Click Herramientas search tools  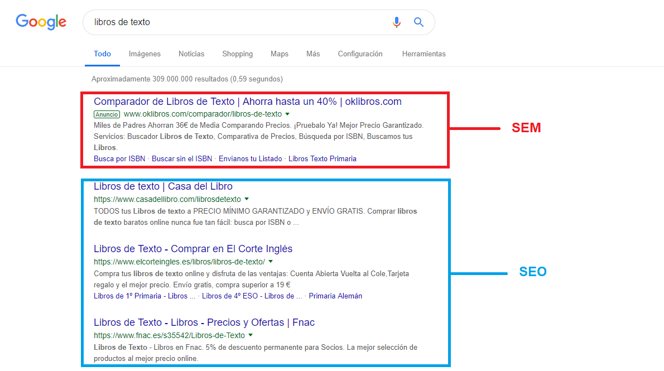(x=424, y=54)
